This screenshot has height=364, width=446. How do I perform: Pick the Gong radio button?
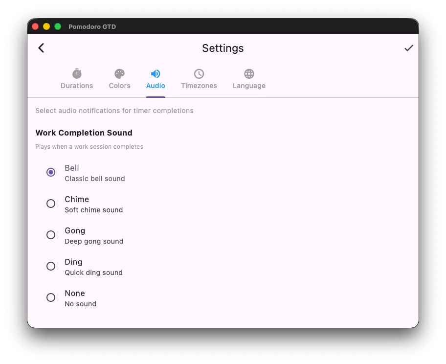coord(51,235)
